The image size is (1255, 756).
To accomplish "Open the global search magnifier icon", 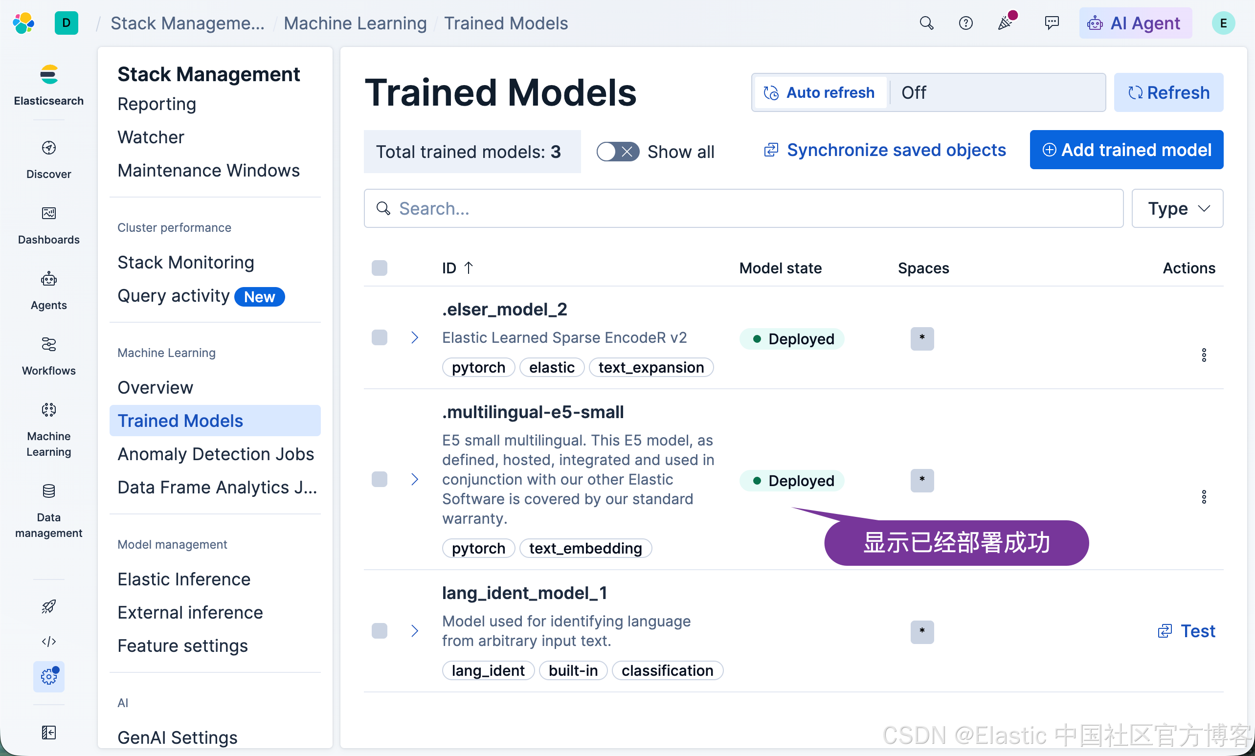I will coord(926,23).
